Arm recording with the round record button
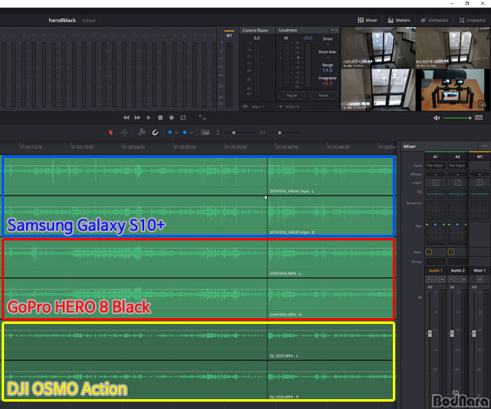This screenshot has width=491, height=409. tap(171, 118)
